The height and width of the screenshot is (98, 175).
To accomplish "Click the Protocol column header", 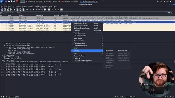I will click(x=56, y=15).
